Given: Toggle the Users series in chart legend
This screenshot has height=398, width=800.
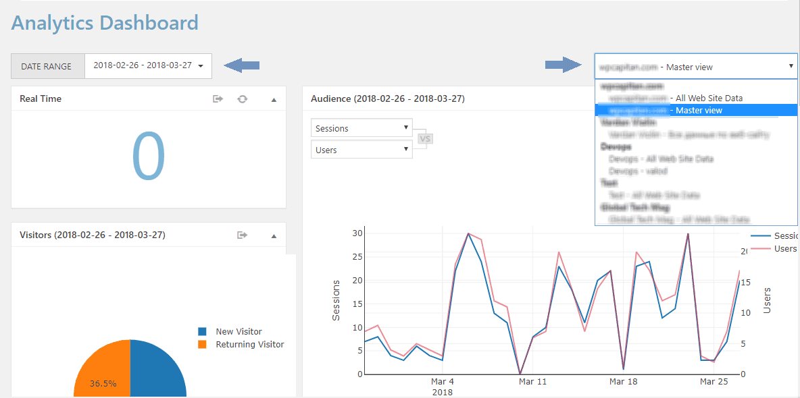Looking at the screenshot, I should coord(774,249).
